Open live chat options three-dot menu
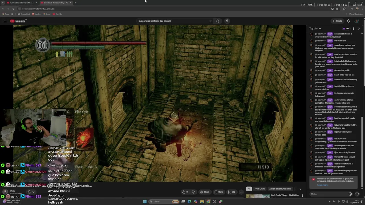Screen dimensions: 365x205 point(353,28)
